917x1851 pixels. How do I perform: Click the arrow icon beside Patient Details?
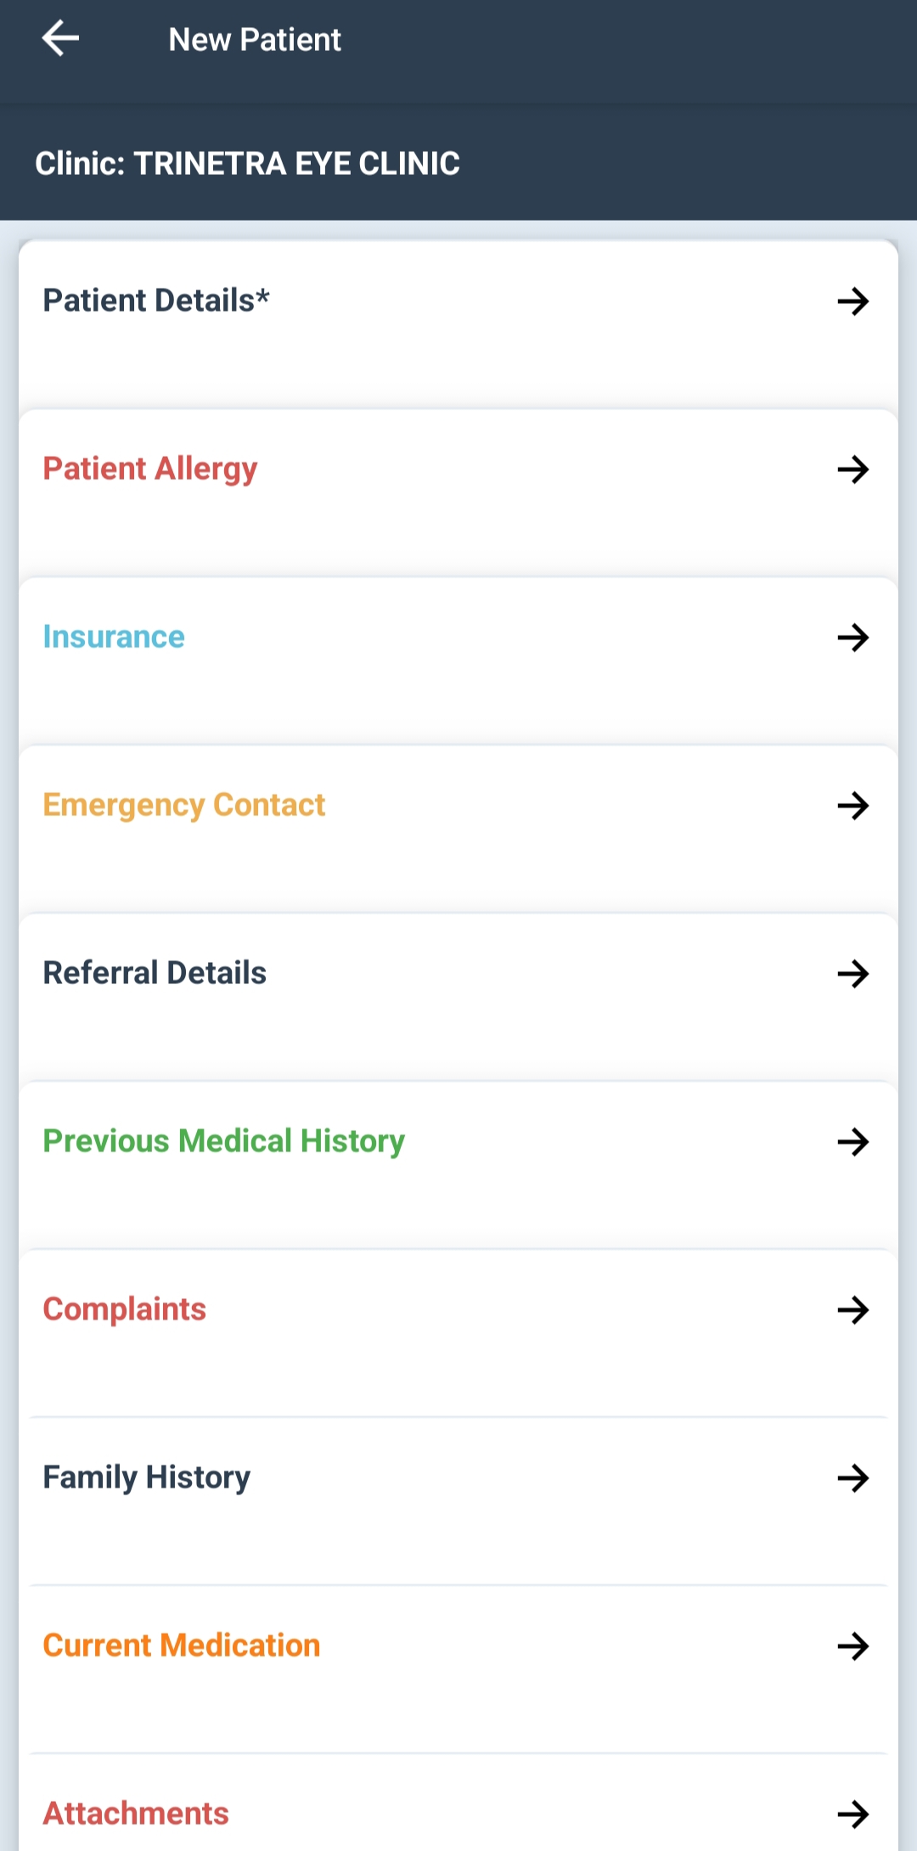[852, 301]
